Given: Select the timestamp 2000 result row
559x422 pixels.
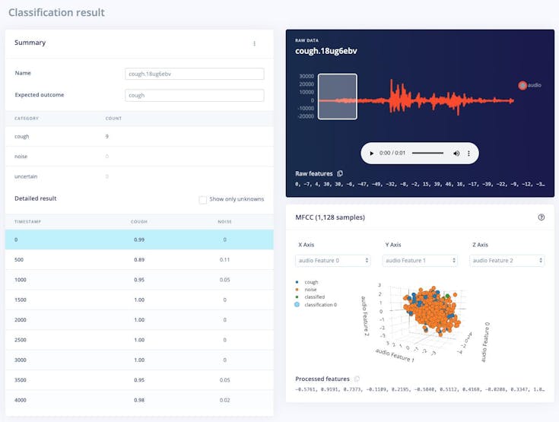Looking at the screenshot, I should tap(139, 319).
